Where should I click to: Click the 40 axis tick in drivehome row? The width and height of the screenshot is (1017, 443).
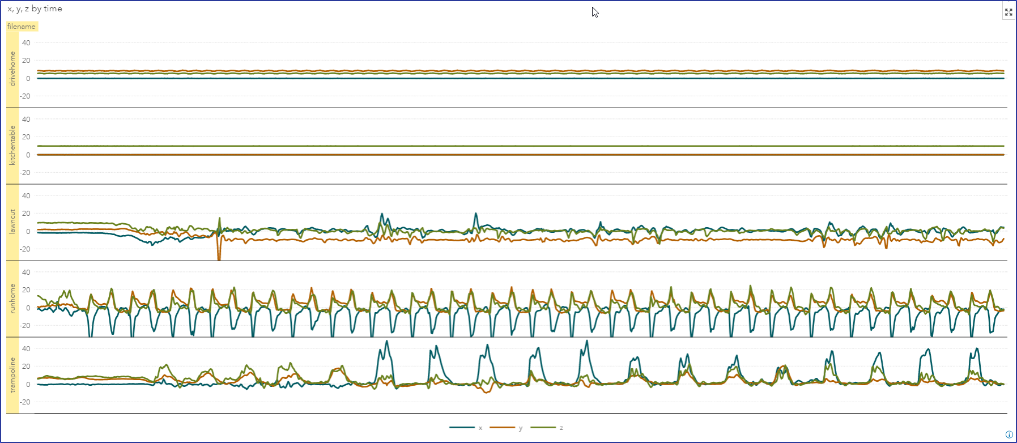(x=26, y=42)
